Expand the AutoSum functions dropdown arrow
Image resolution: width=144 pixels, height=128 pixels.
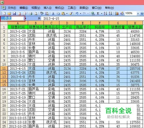click(102, 14)
